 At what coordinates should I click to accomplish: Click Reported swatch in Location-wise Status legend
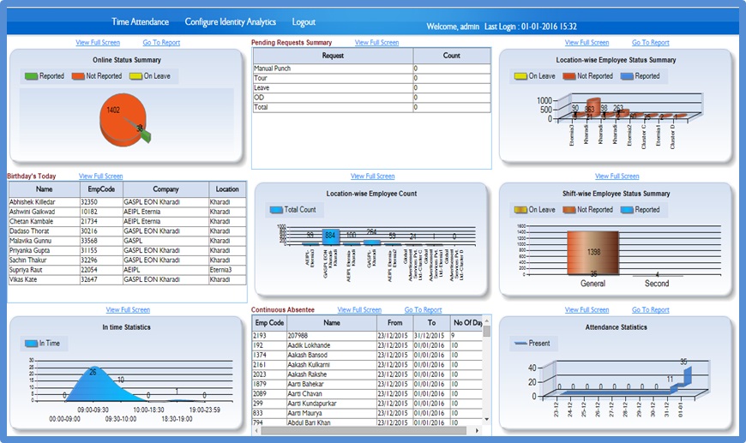(627, 76)
